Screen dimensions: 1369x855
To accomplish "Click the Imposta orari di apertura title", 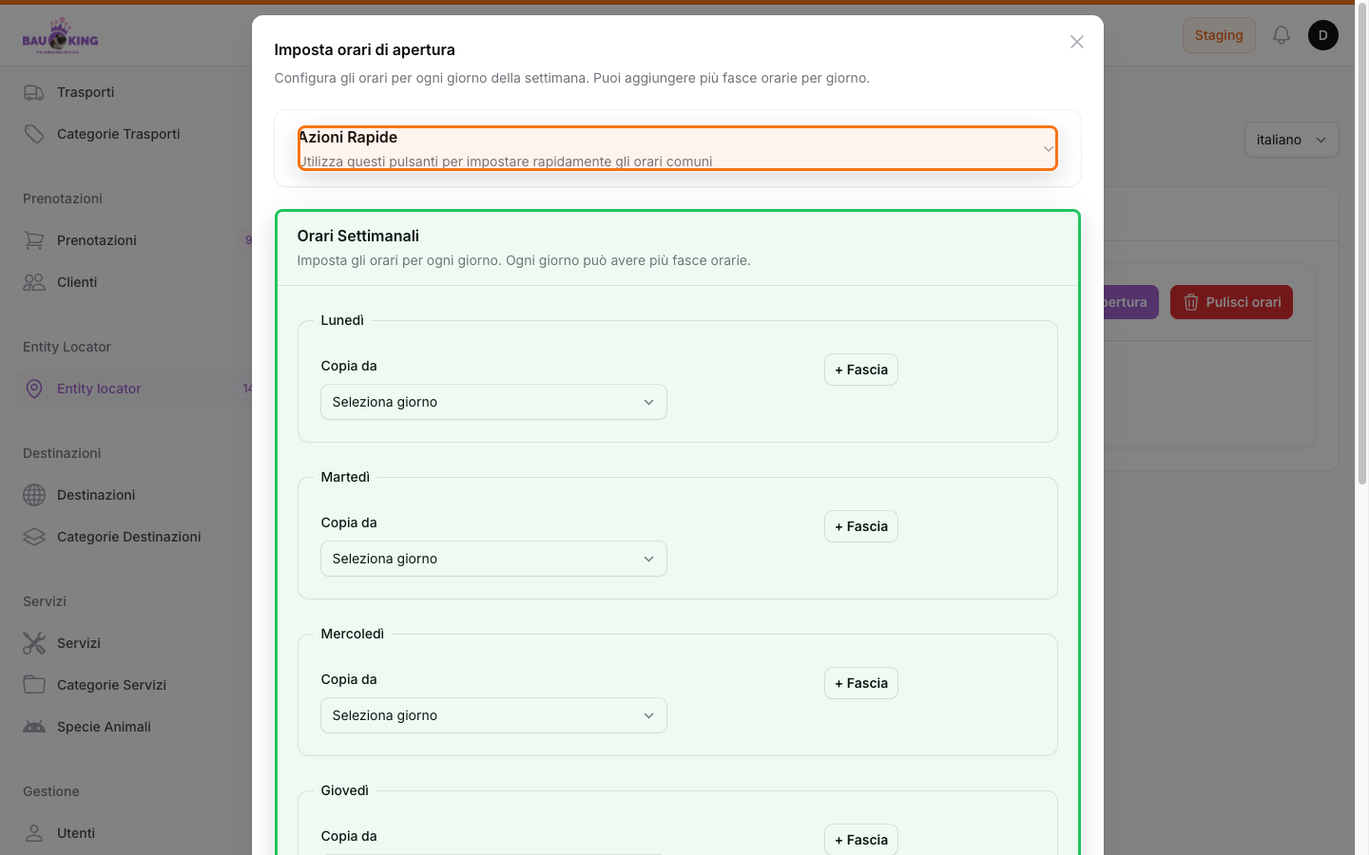I will [365, 49].
